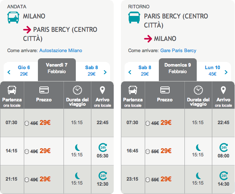Go to previous outbound dates with left arrow
This screenshot has width=235, height=194.
(x=9, y=72)
